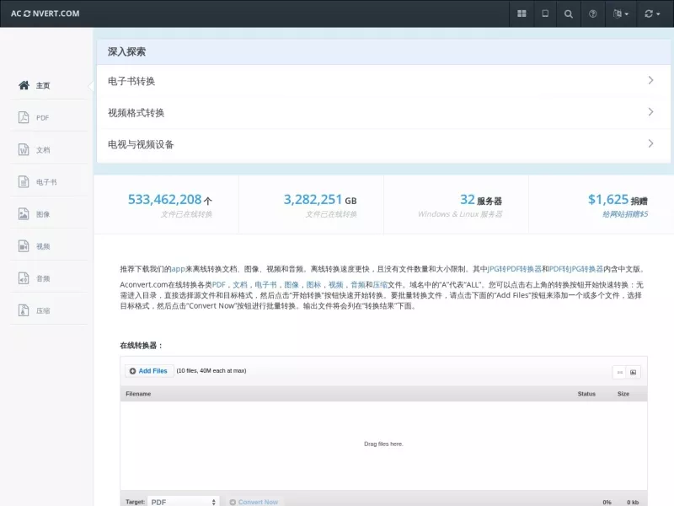Screen dimensions: 674x506
Task: Click the 在线转换器 heading
Action: 141,346
